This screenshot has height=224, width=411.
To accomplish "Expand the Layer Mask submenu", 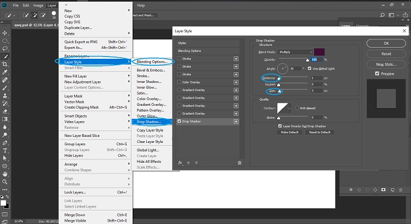I will click(x=96, y=96).
